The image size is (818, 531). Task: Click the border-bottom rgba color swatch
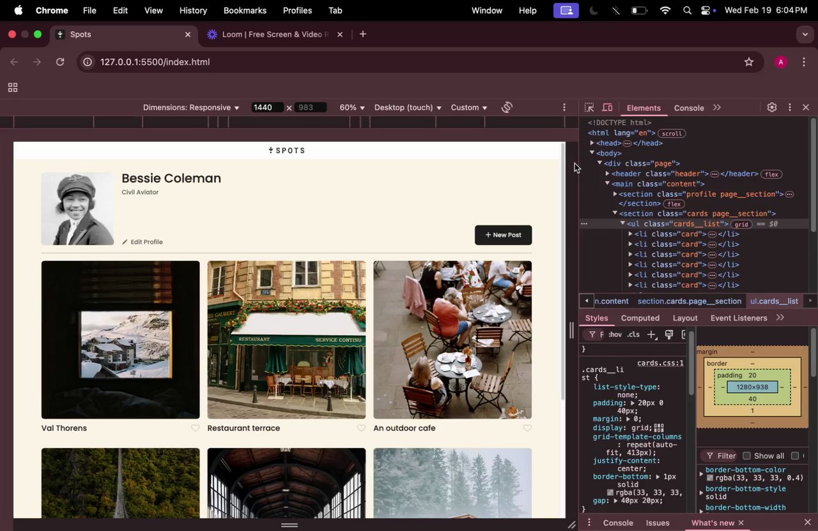point(610,493)
